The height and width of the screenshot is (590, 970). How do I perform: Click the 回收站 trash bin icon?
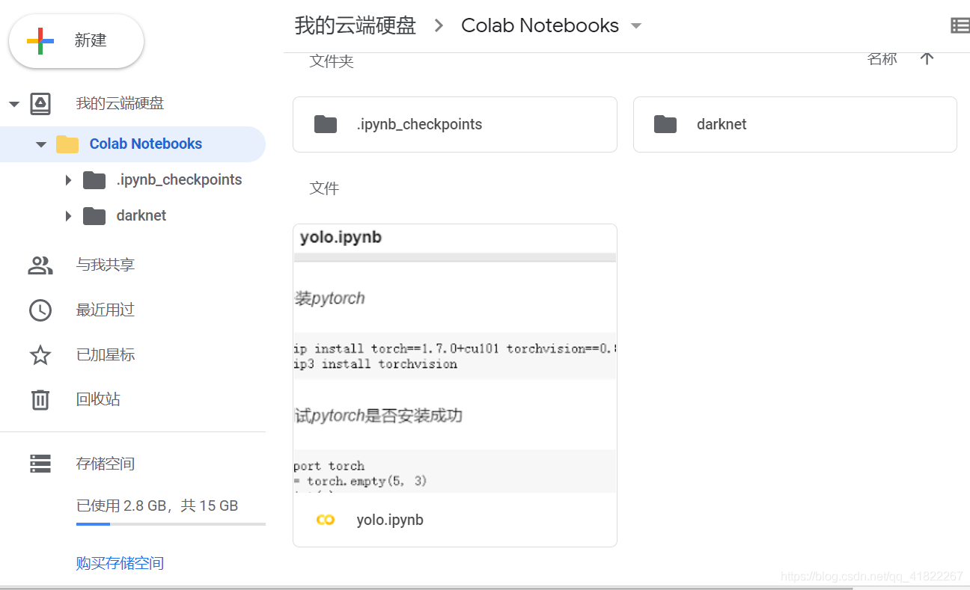[40, 399]
